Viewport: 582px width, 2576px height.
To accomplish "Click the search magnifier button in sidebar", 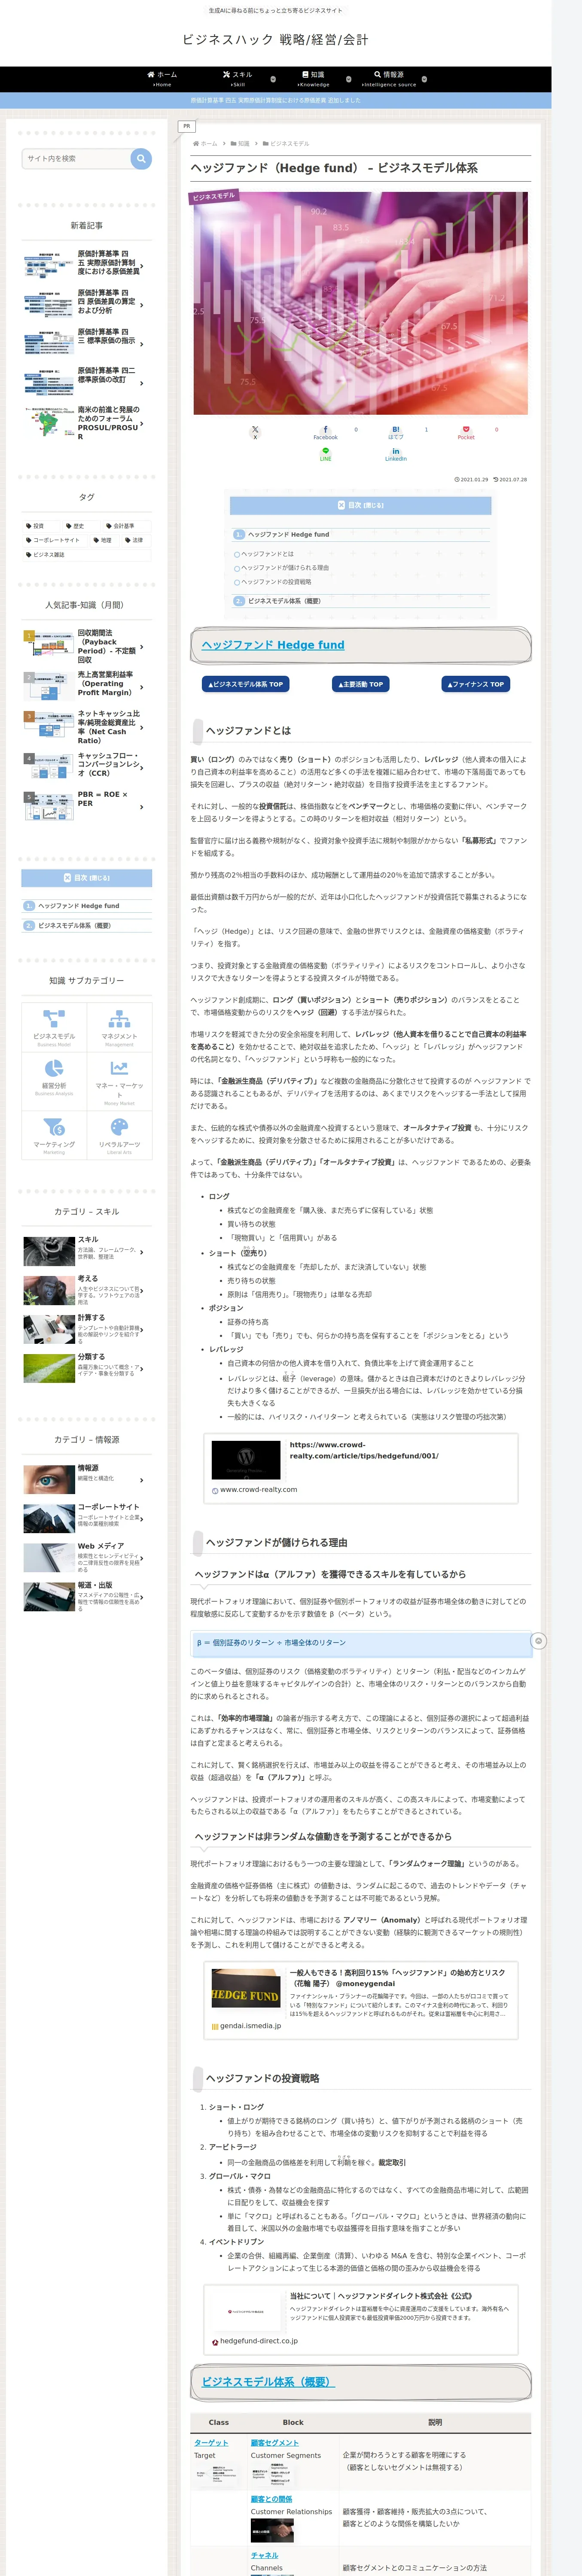I will [x=141, y=158].
